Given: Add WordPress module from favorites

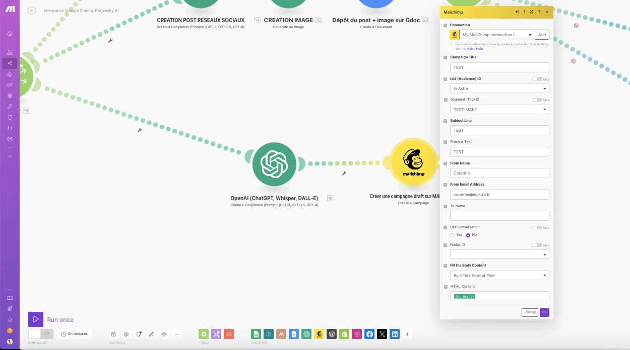Looking at the screenshot, I should 332,334.
